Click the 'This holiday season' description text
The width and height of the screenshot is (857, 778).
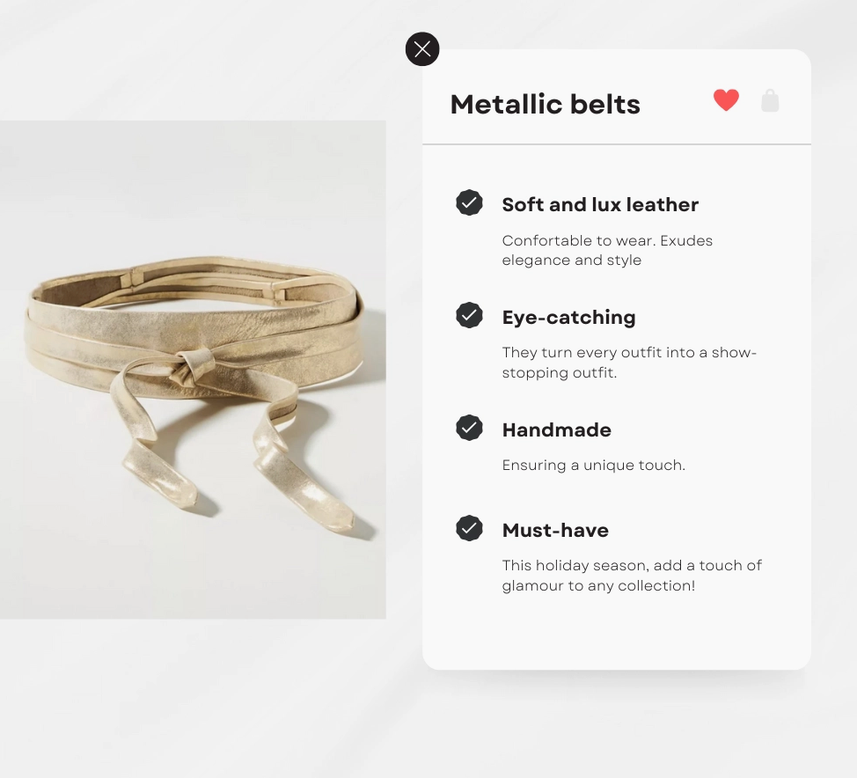[x=632, y=576]
